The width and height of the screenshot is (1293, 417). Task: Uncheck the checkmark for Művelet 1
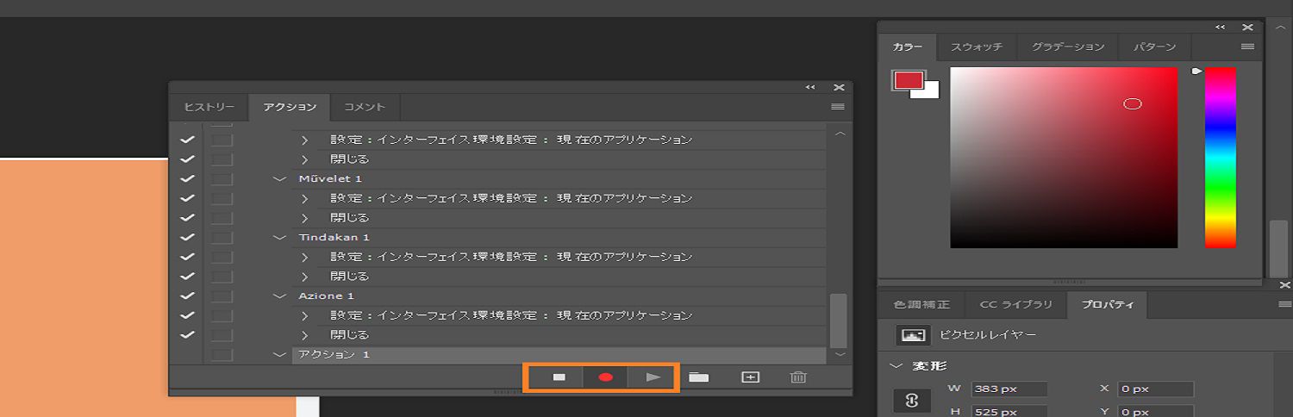187,178
